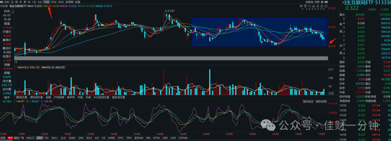The width and height of the screenshot is (391, 141).
Task: Open 设置 settings in top toolbar
Action: pyautogui.click(x=77, y=2)
